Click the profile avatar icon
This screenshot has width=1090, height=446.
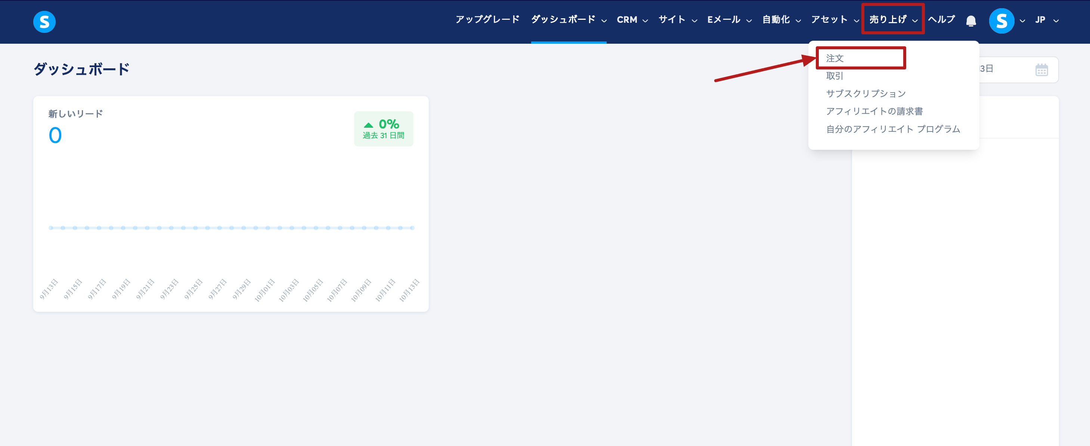click(1001, 21)
